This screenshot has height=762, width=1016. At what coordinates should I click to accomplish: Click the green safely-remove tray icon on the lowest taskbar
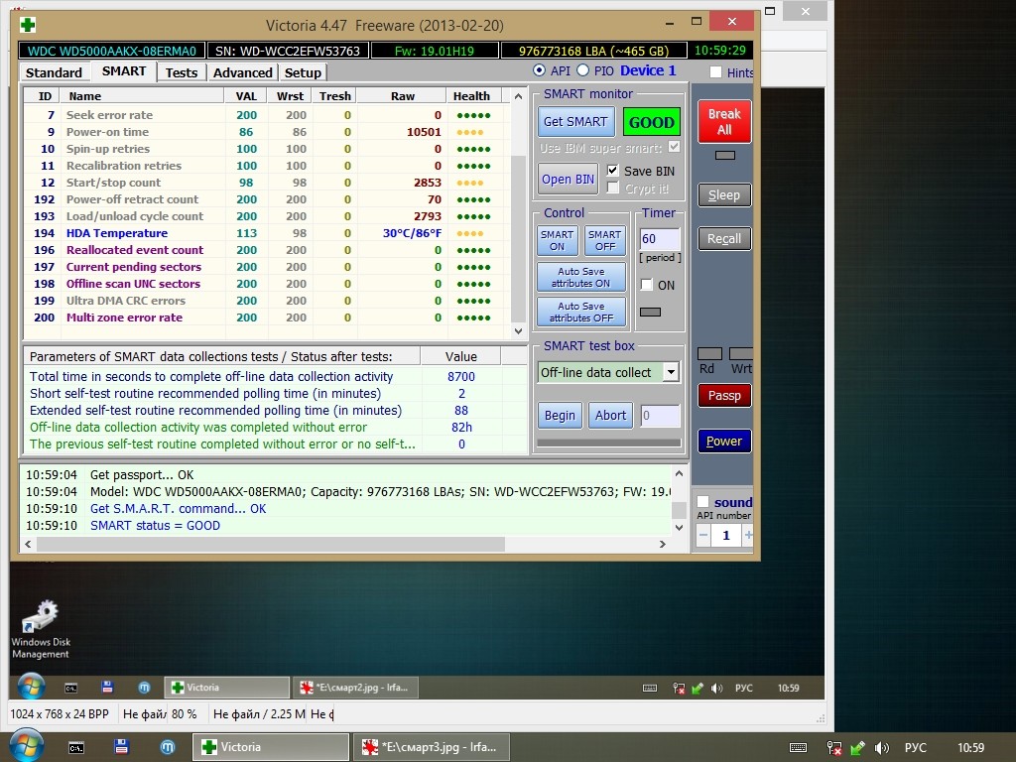857,748
